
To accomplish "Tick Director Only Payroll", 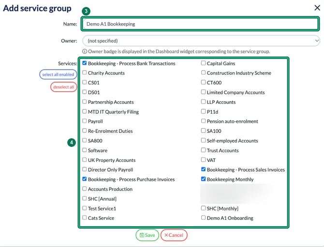I will (84, 169).
